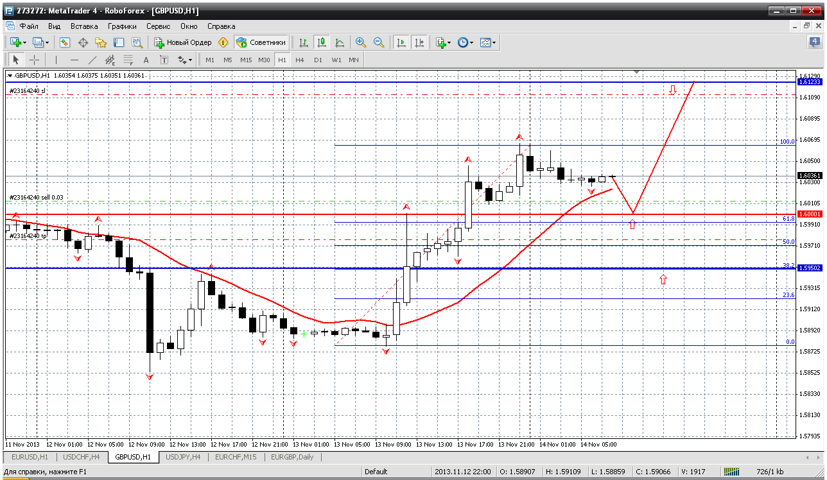Select the Fibonacci Retracement tool
Screen dimensions: 827x480
pyautogui.click(x=128, y=60)
